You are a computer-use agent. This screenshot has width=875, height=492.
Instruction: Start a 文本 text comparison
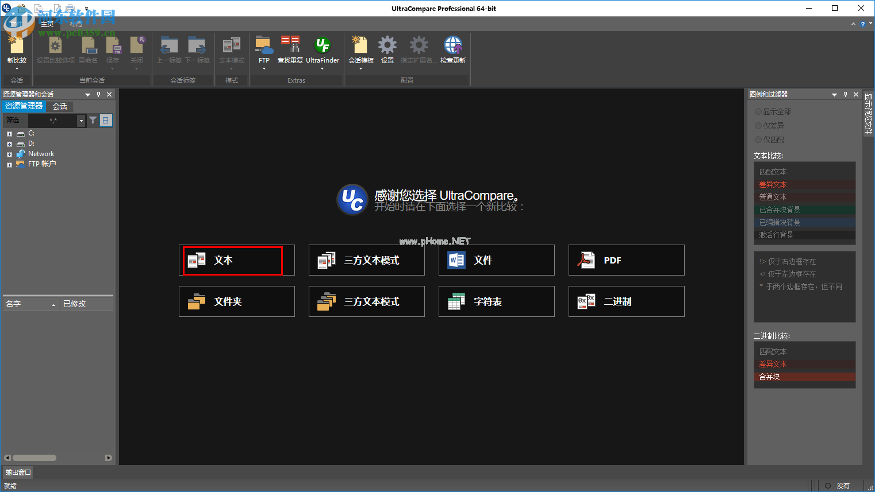237,260
